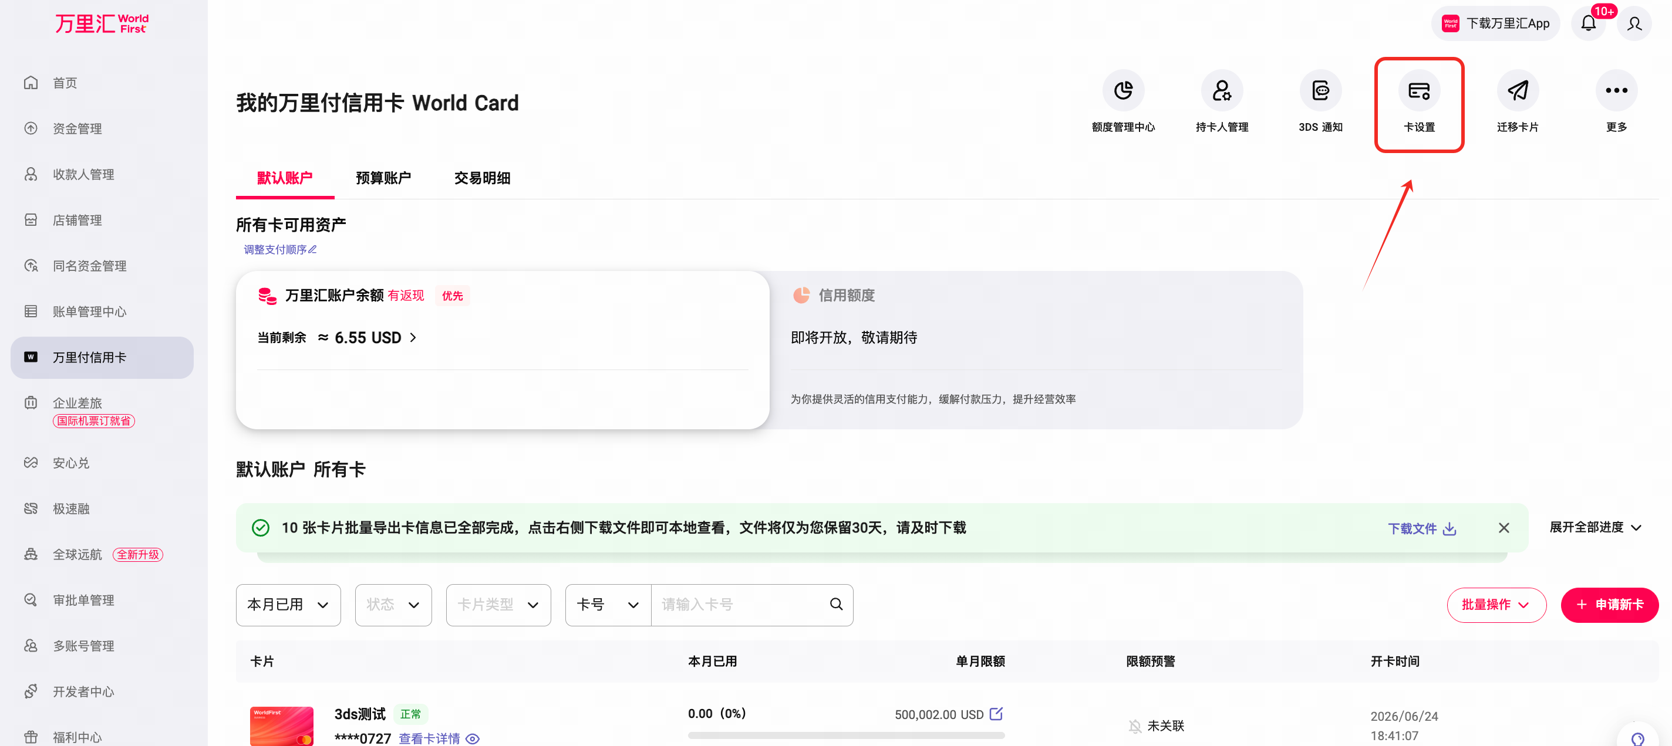The image size is (1672, 746).
Task: Click the 3ds测试 card usage progress bar
Action: (847, 735)
